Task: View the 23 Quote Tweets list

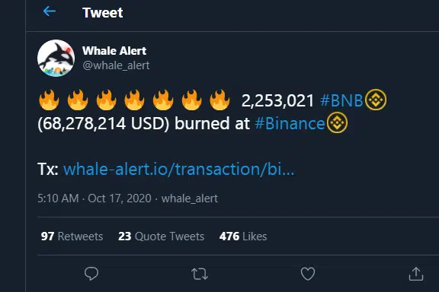Action: (x=162, y=236)
